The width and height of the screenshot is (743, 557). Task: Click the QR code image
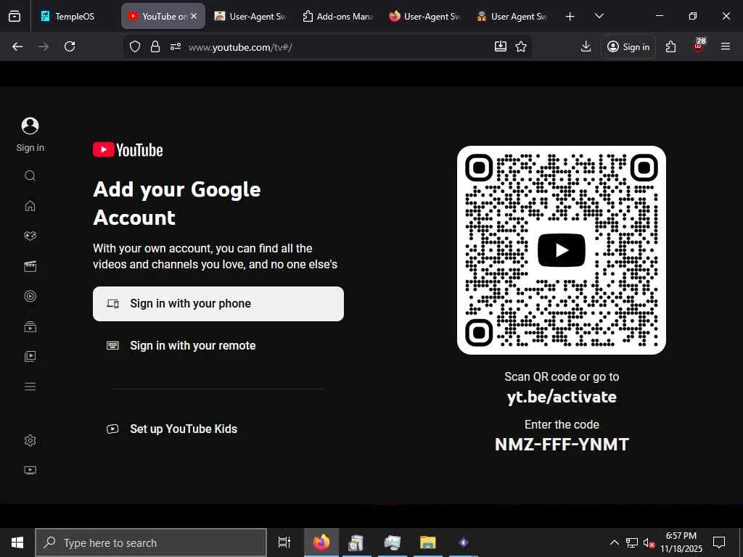coord(562,250)
